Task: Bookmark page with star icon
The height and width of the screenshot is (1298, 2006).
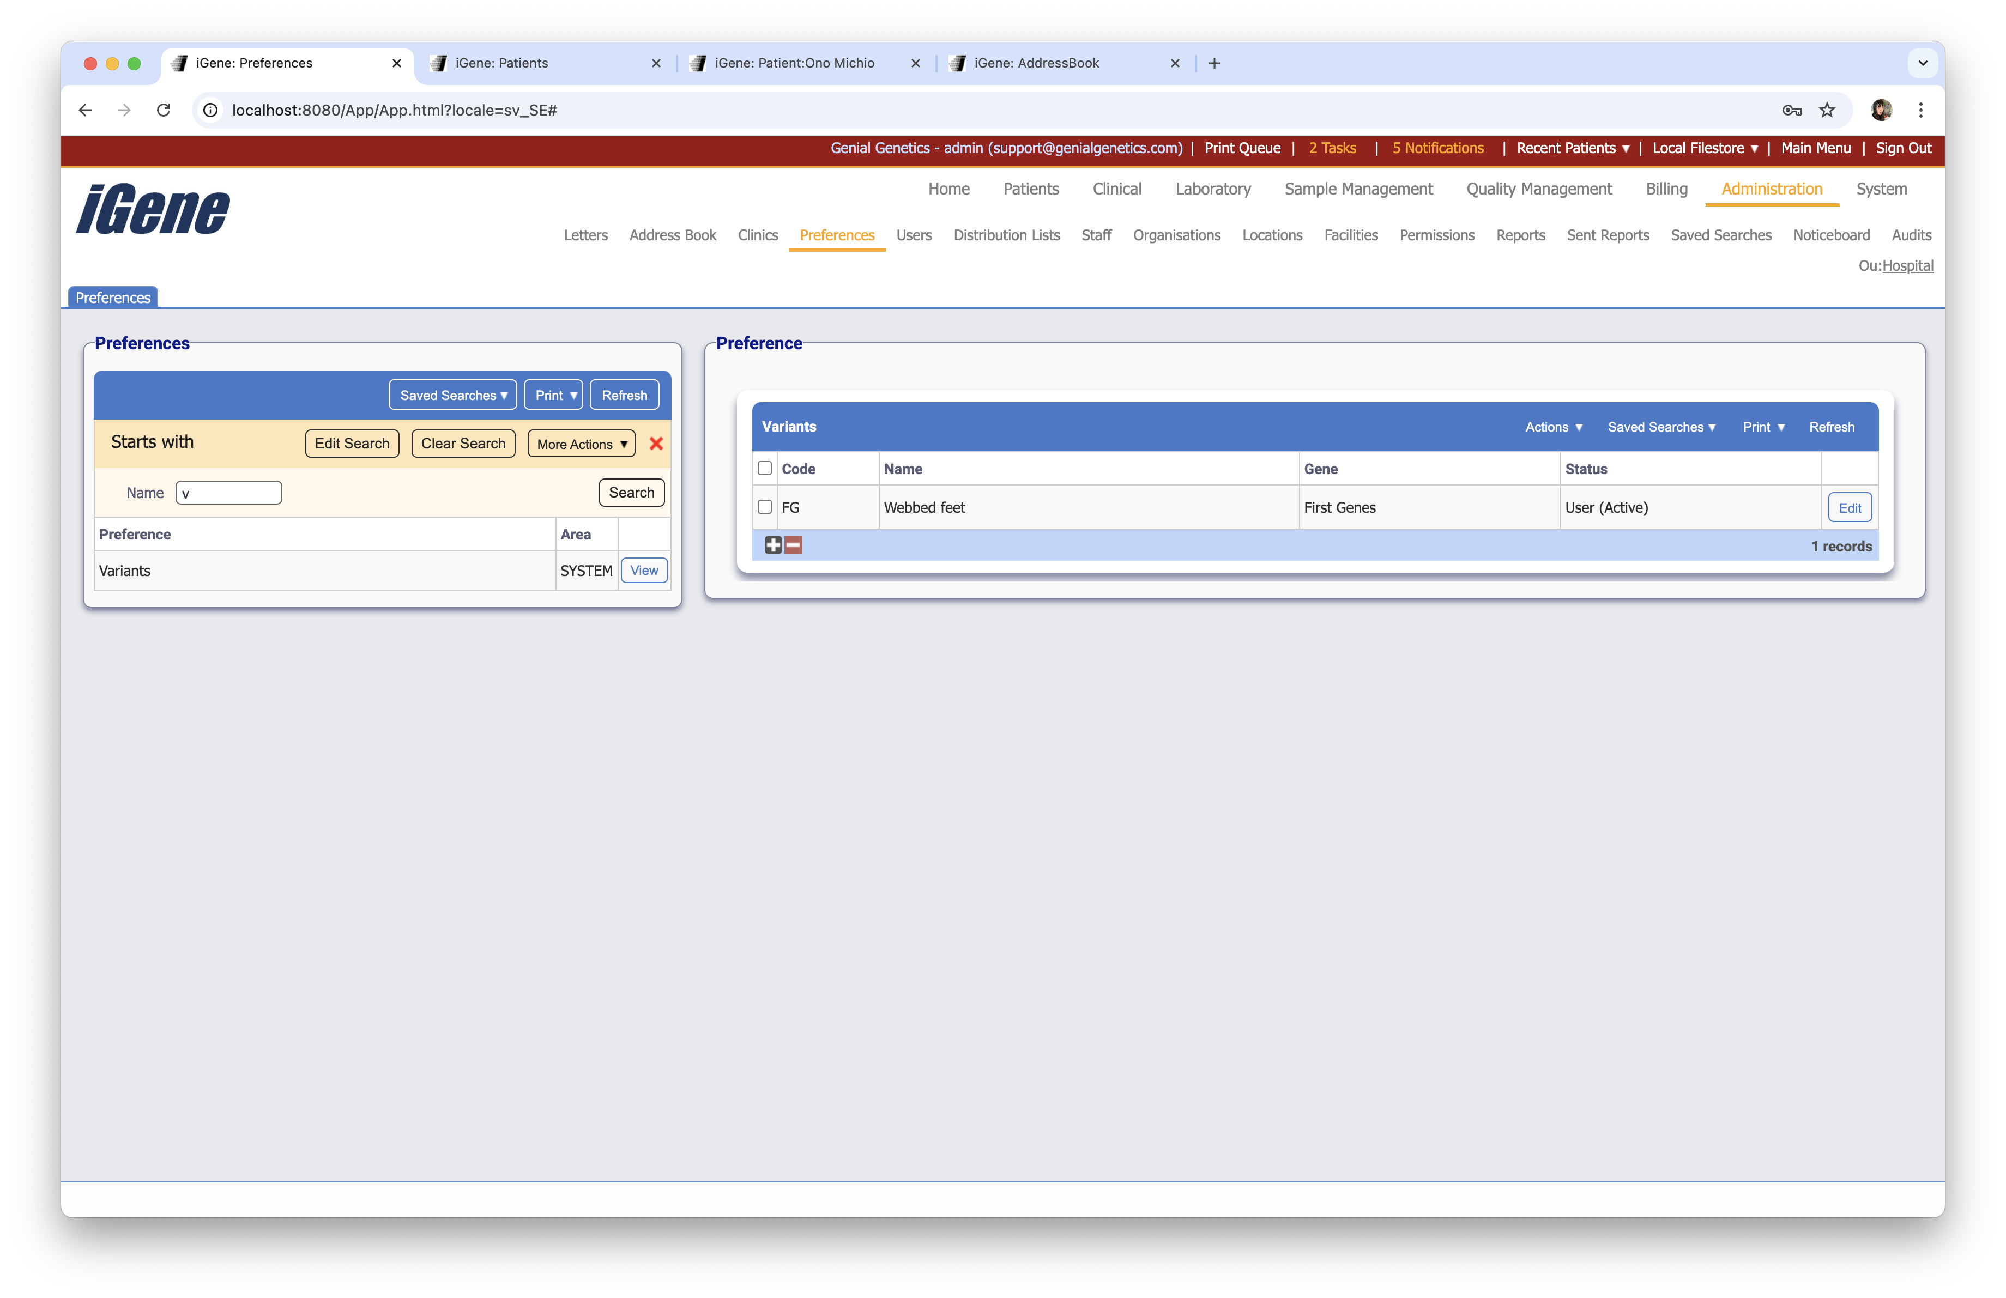Action: click(1827, 110)
